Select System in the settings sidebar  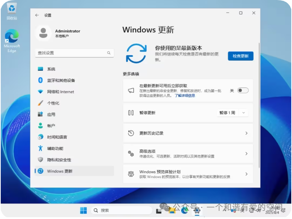pos(51,69)
